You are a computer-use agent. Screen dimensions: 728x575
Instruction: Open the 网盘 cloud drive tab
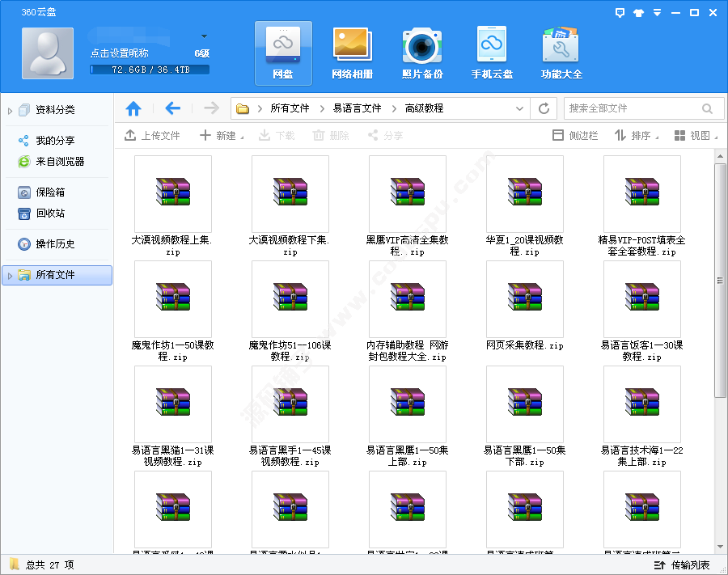click(283, 53)
